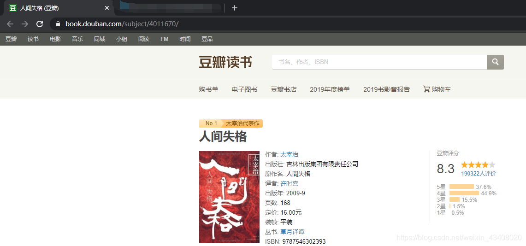Click the 4星 rating bar
Screen dimensions: 526x246
tap(464, 193)
